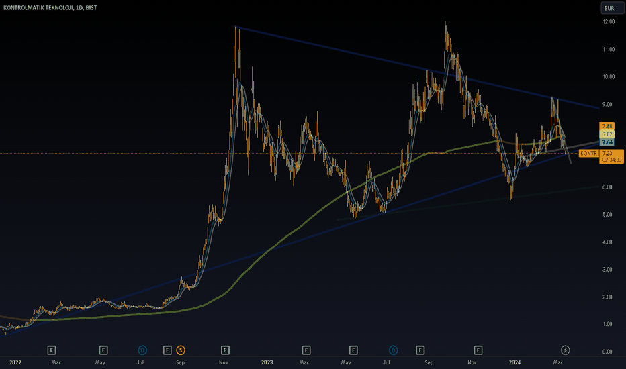Click the 3.00 price axis label

(607, 270)
